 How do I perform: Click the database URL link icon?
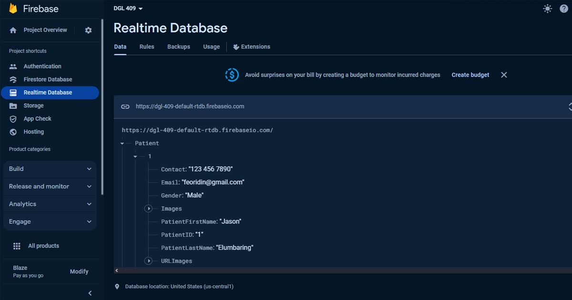coord(125,107)
